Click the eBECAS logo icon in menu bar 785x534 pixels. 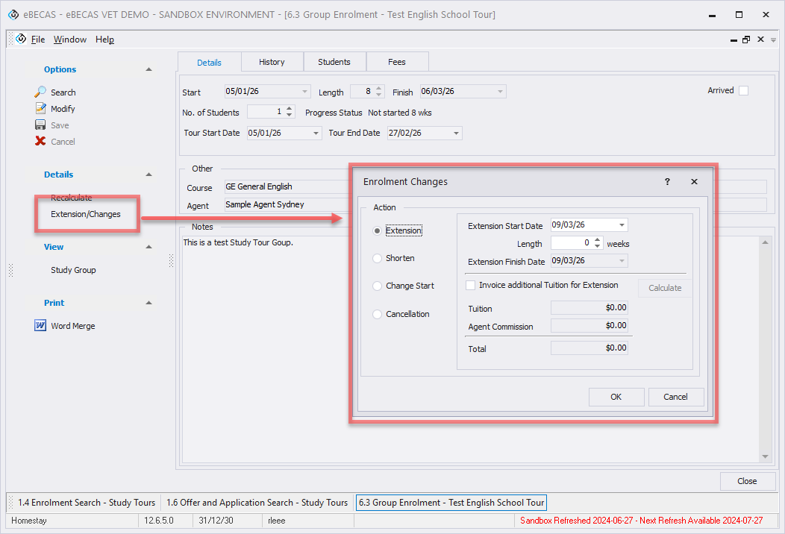tap(21, 40)
